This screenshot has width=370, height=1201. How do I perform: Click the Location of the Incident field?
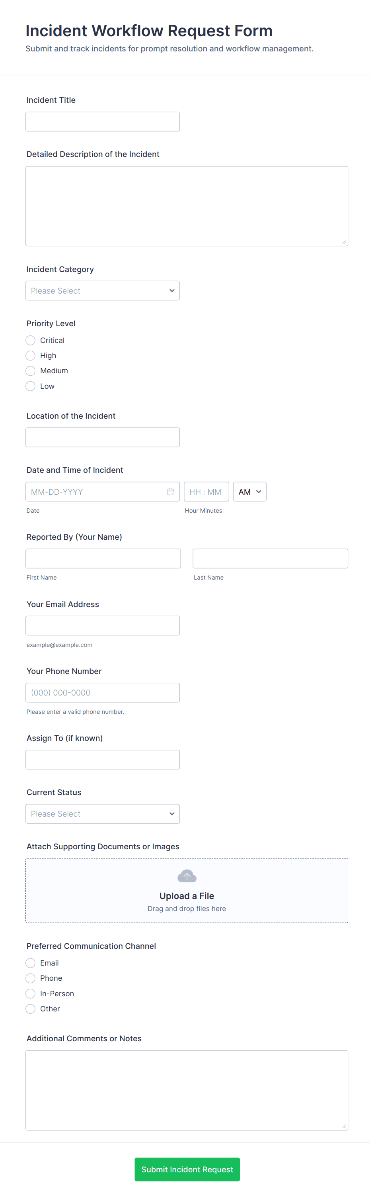tap(102, 437)
